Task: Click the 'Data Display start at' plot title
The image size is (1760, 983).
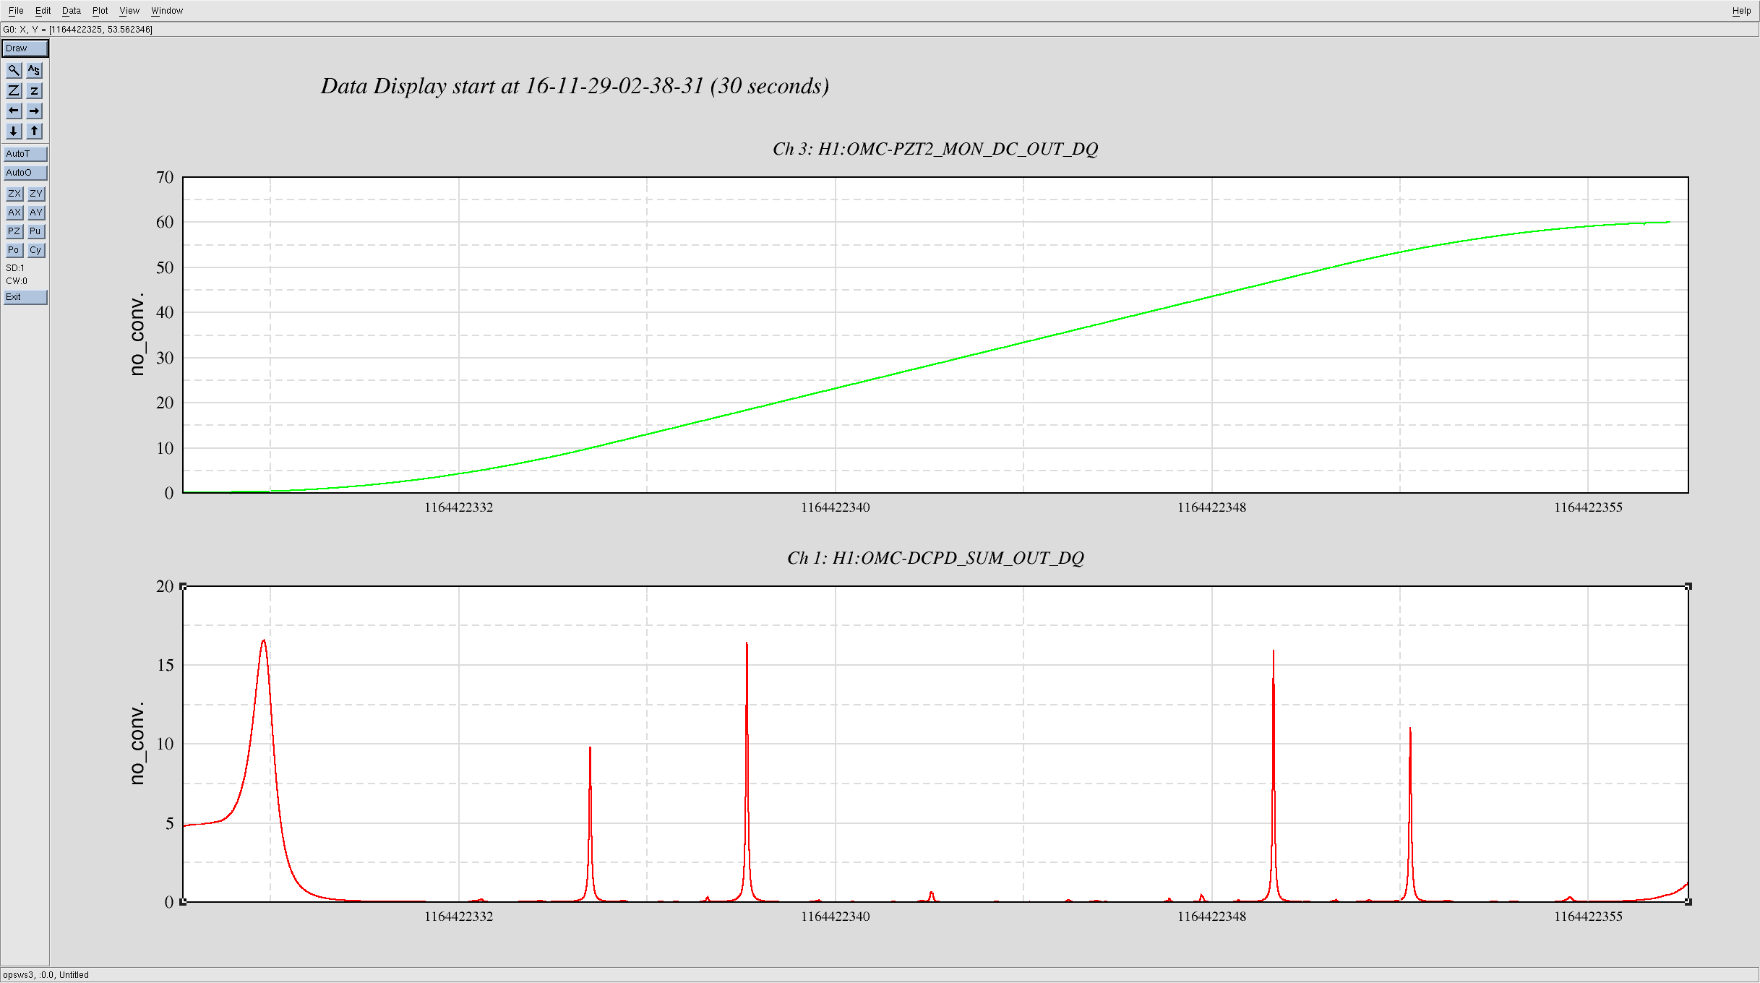Action: pyautogui.click(x=575, y=86)
